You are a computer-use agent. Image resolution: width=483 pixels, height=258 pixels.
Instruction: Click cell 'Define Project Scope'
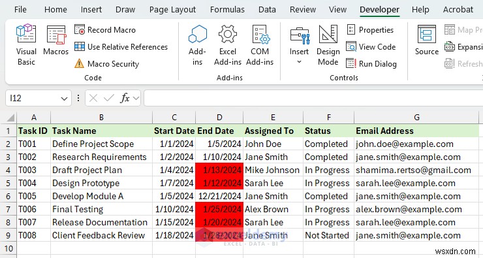pos(101,144)
